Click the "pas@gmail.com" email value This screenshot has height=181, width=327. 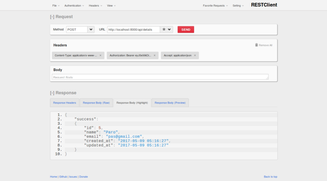124,136
